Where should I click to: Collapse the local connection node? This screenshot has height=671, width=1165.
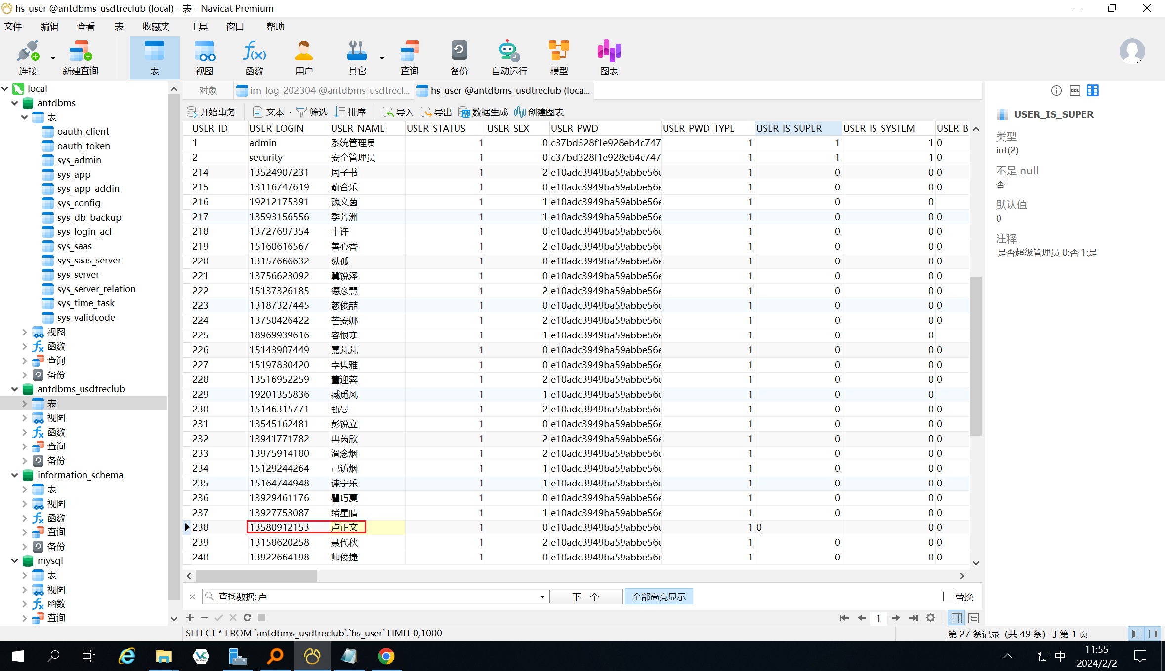pos(5,88)
